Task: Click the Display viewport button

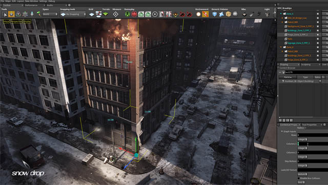Action: 27,22
